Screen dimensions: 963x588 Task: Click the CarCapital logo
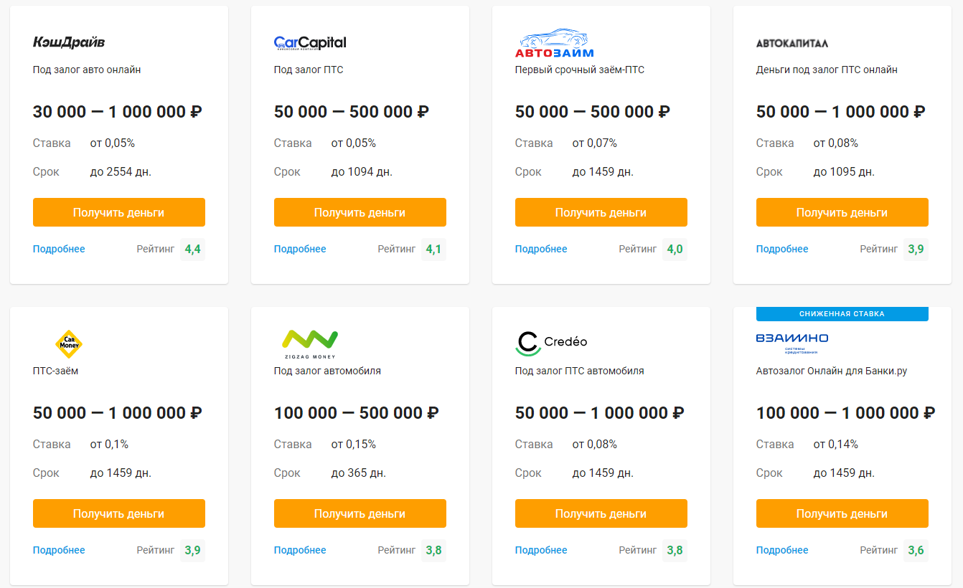pyautogui.click(x=310, y=43)
